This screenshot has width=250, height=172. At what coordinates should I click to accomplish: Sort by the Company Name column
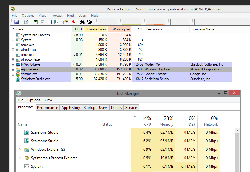click(211, 29)
